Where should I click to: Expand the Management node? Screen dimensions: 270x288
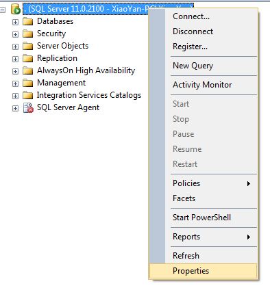[15, 83]
